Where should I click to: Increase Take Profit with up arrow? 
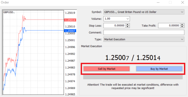[182, 25]
